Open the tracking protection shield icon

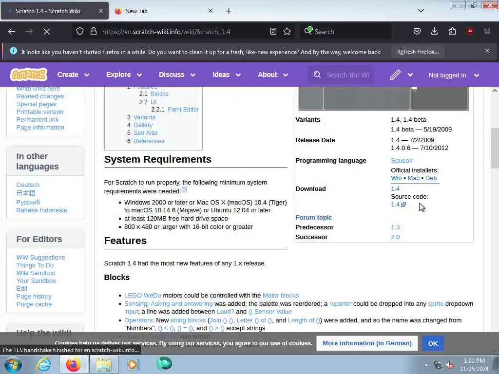(80, 32)
